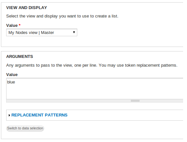The image size is (187, 142).
Task: Click the Value label above the textarea
Action: (x=12, y=75)
